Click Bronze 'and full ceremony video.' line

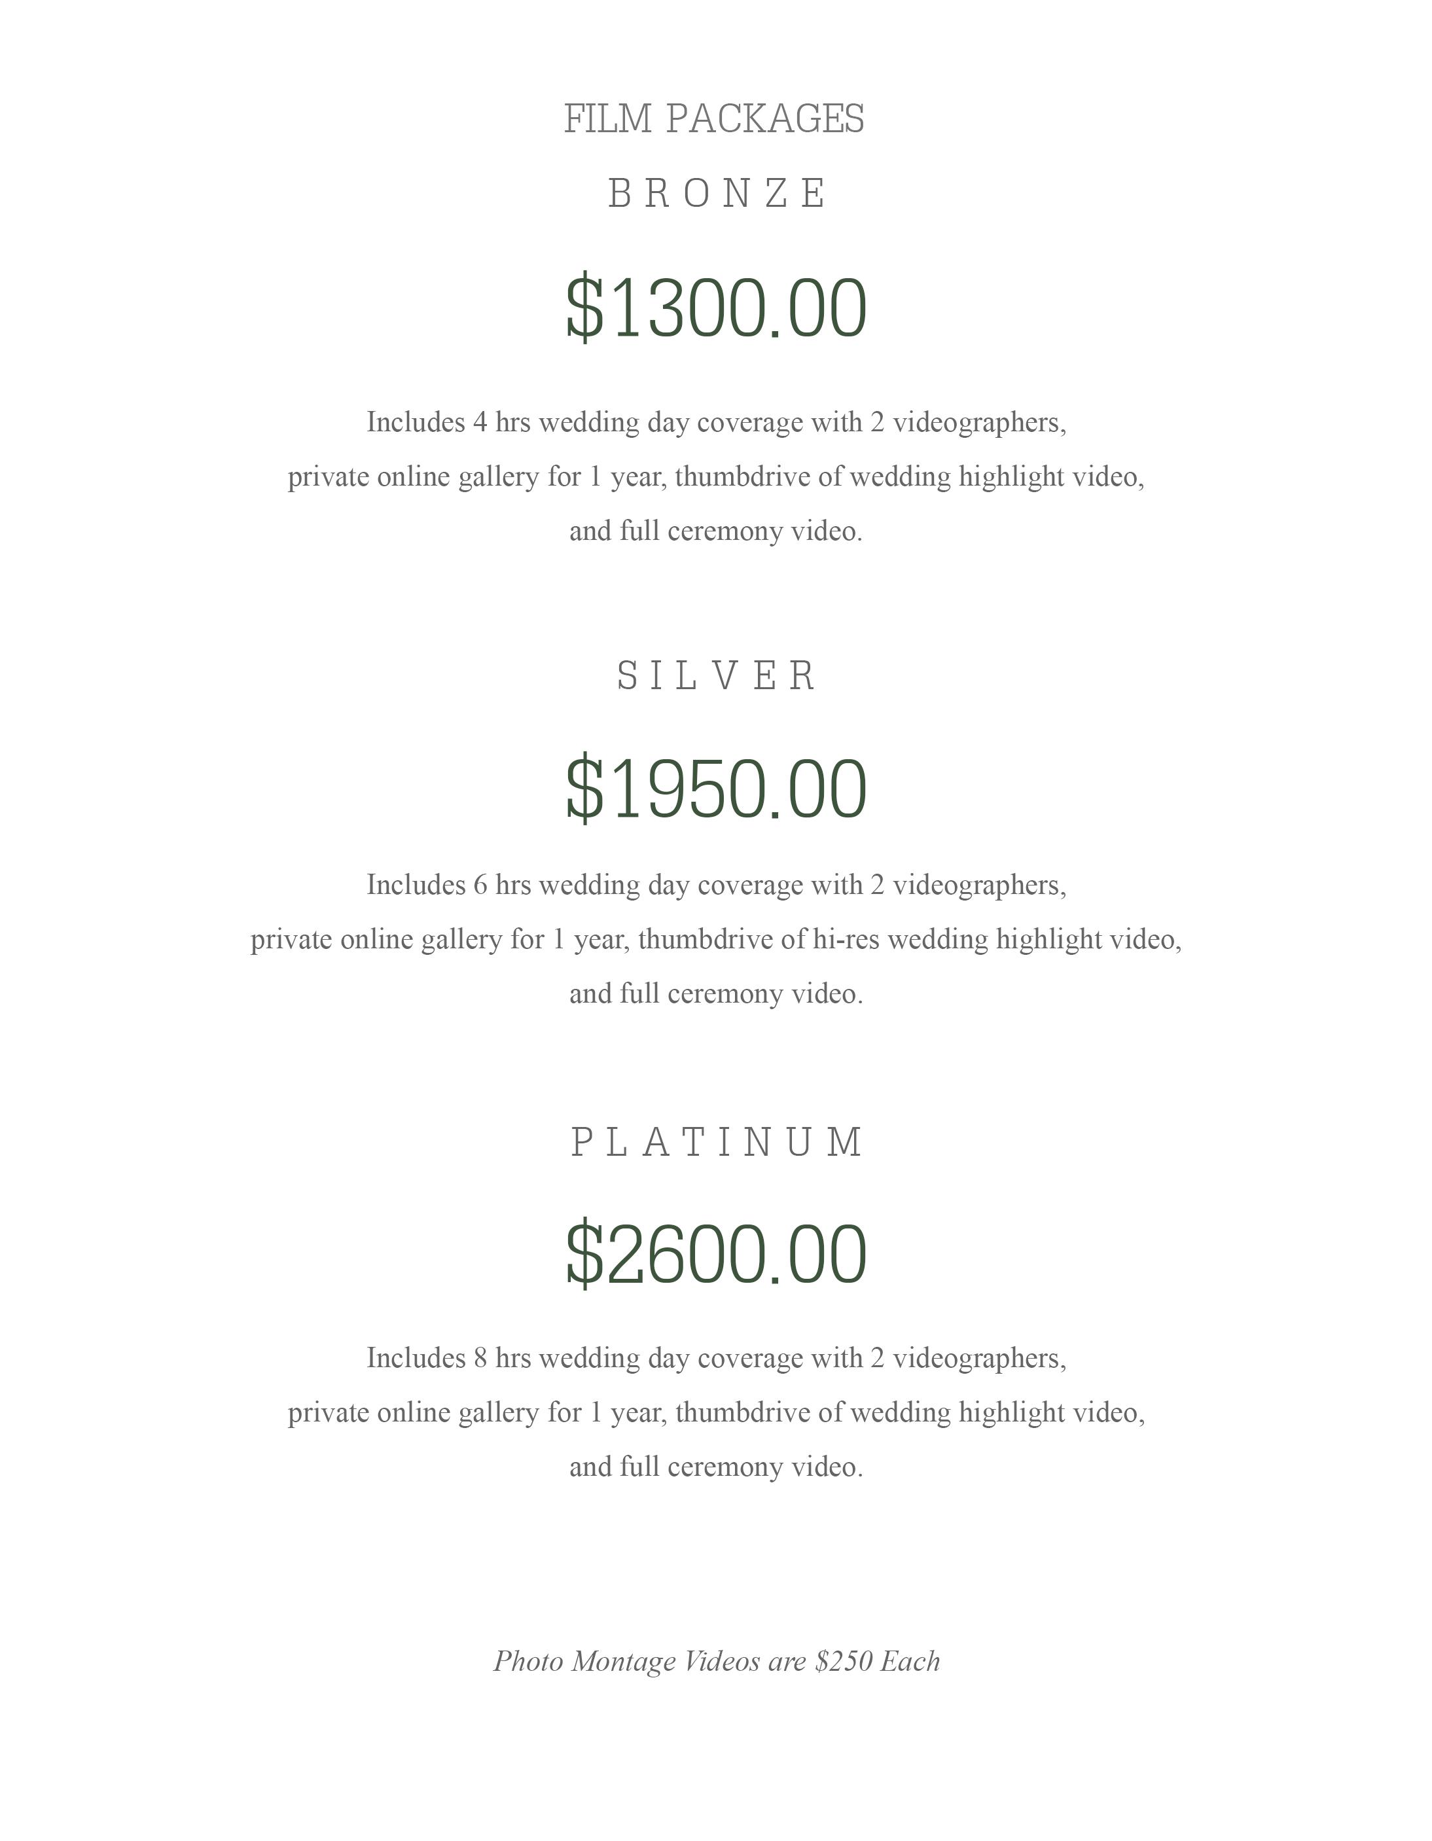point(717,532)
